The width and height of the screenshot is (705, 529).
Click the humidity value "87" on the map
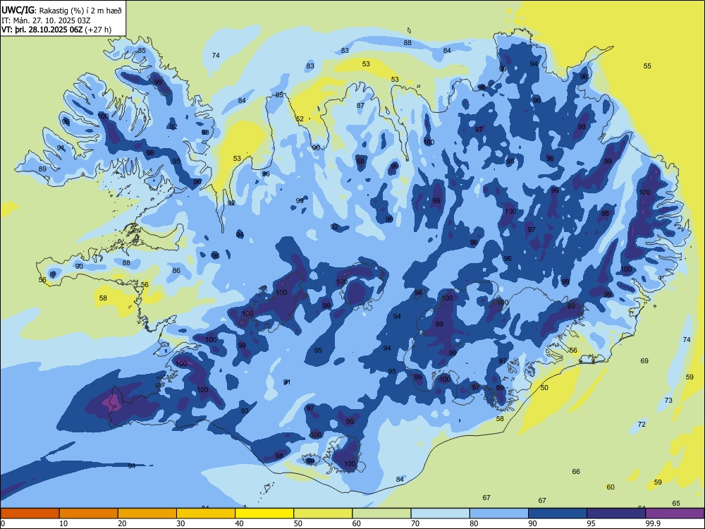[x=360, y=106]
